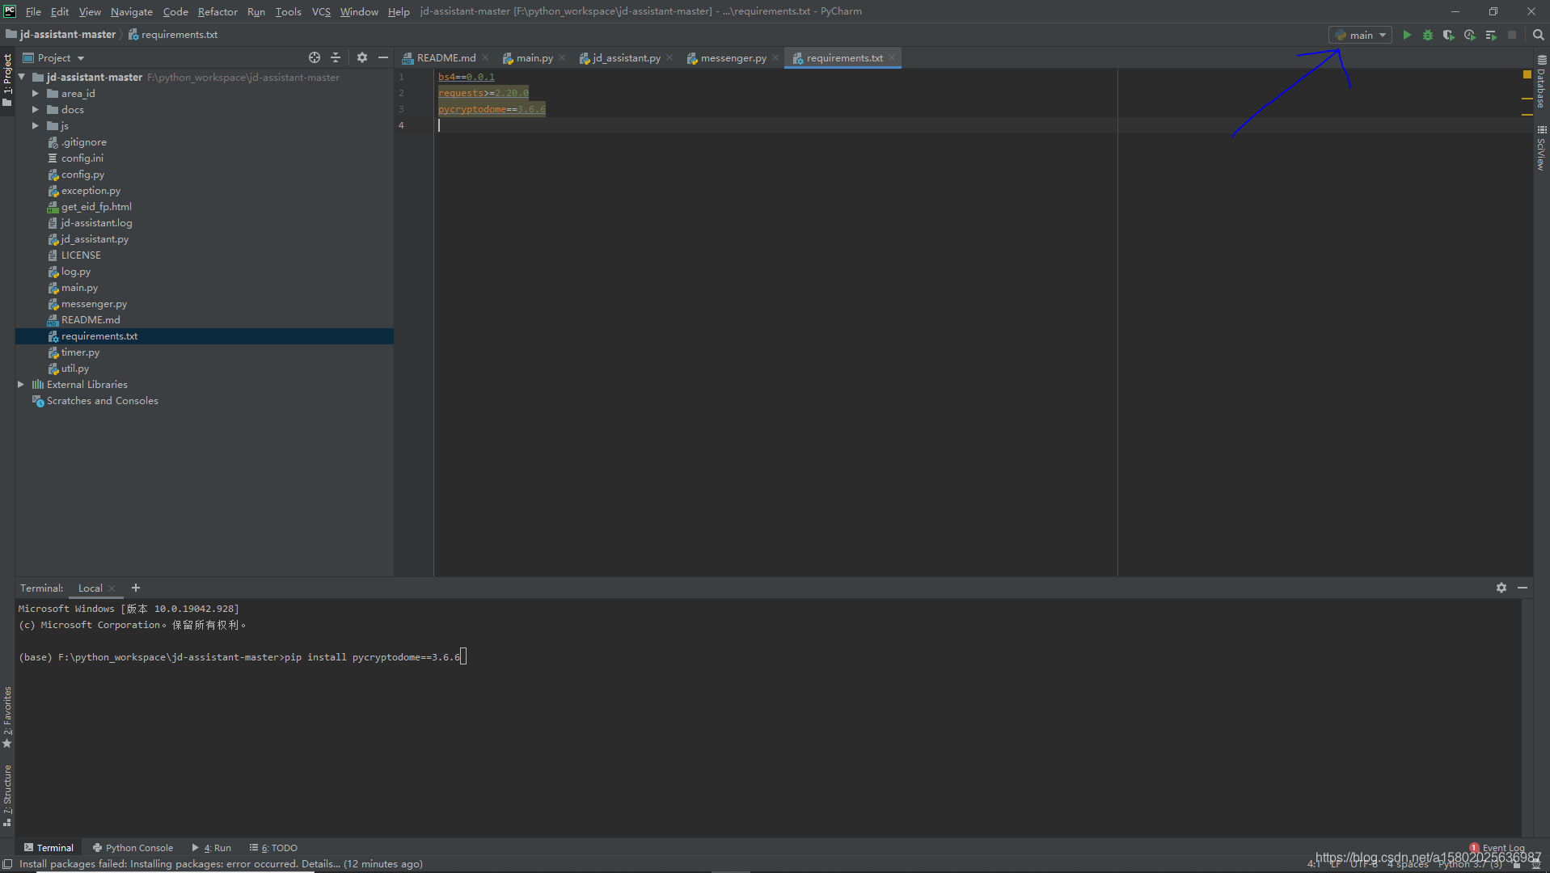
Task: Open the concurrency diagram run icon
Action: pyautogui.click(x=1491, y=35)
